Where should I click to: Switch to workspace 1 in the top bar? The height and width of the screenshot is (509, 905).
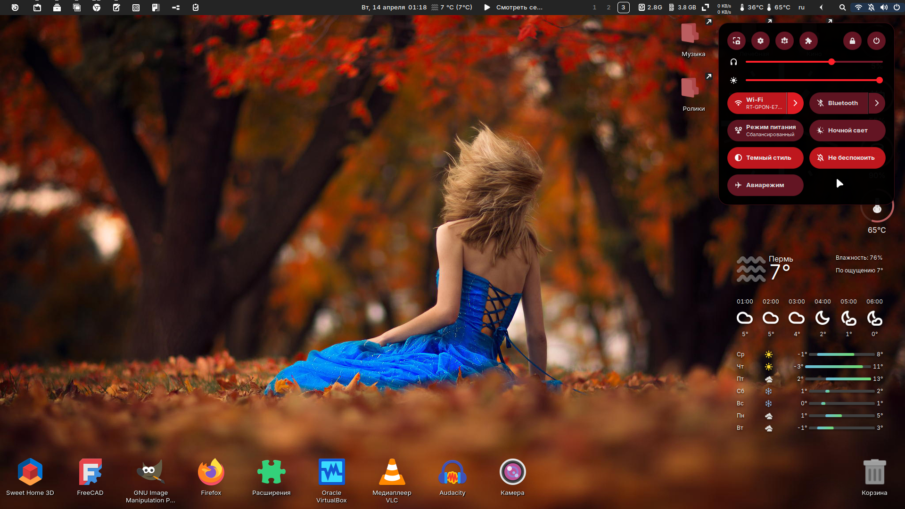click(x=594, y=8)
